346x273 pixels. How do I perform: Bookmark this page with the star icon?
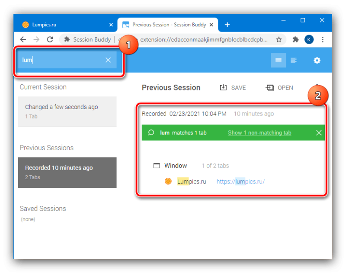(279, 39)
